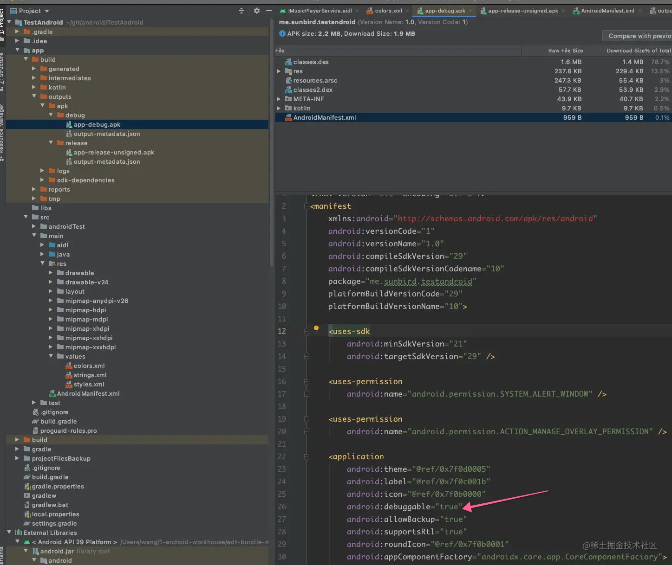
Task: Click app-release-unsigned.apk in project tree
Action: (114, 152)
